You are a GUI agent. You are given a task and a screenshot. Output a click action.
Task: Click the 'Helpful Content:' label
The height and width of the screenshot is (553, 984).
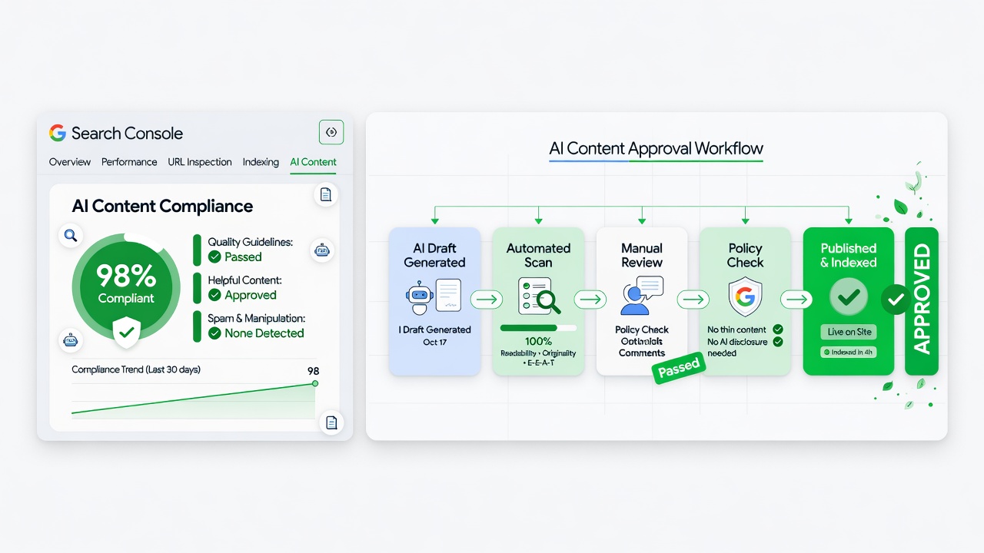[244, 280]
